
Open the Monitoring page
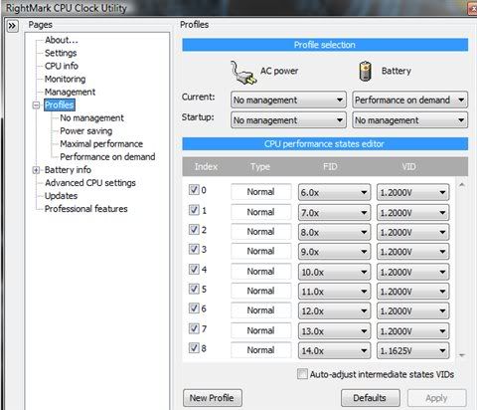pos(66,79)
